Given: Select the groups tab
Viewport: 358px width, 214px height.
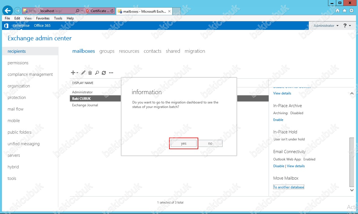Looking at the screenshot, I should click(107, 51).
